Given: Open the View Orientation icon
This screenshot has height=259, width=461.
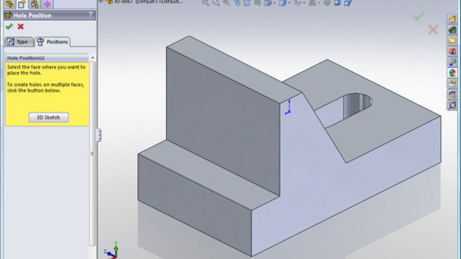Looking at the screenshot, I should pos(267,3).
